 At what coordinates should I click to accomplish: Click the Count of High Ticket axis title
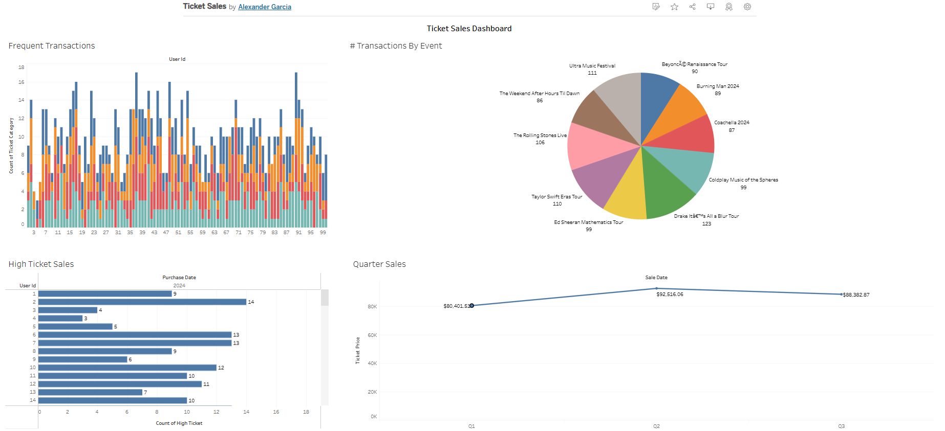[x=179, y=423]
